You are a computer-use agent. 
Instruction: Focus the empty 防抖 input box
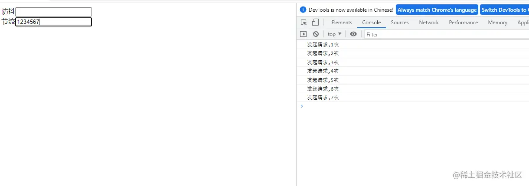pyautogui.click(x=54, y=12)
